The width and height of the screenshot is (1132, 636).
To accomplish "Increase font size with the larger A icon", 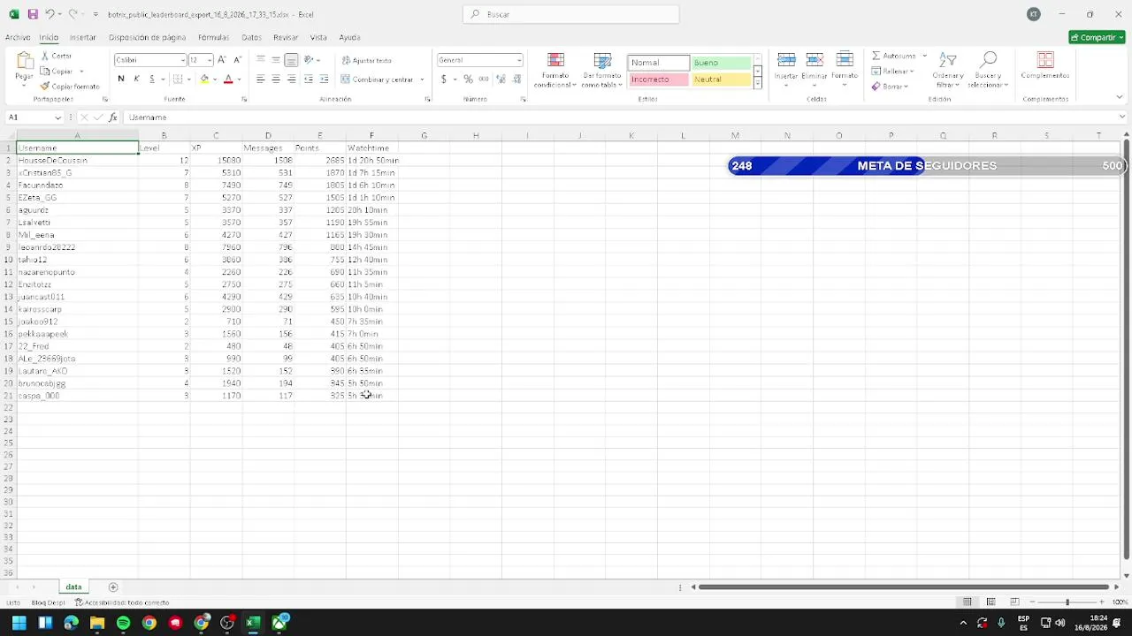I will 222,60.
